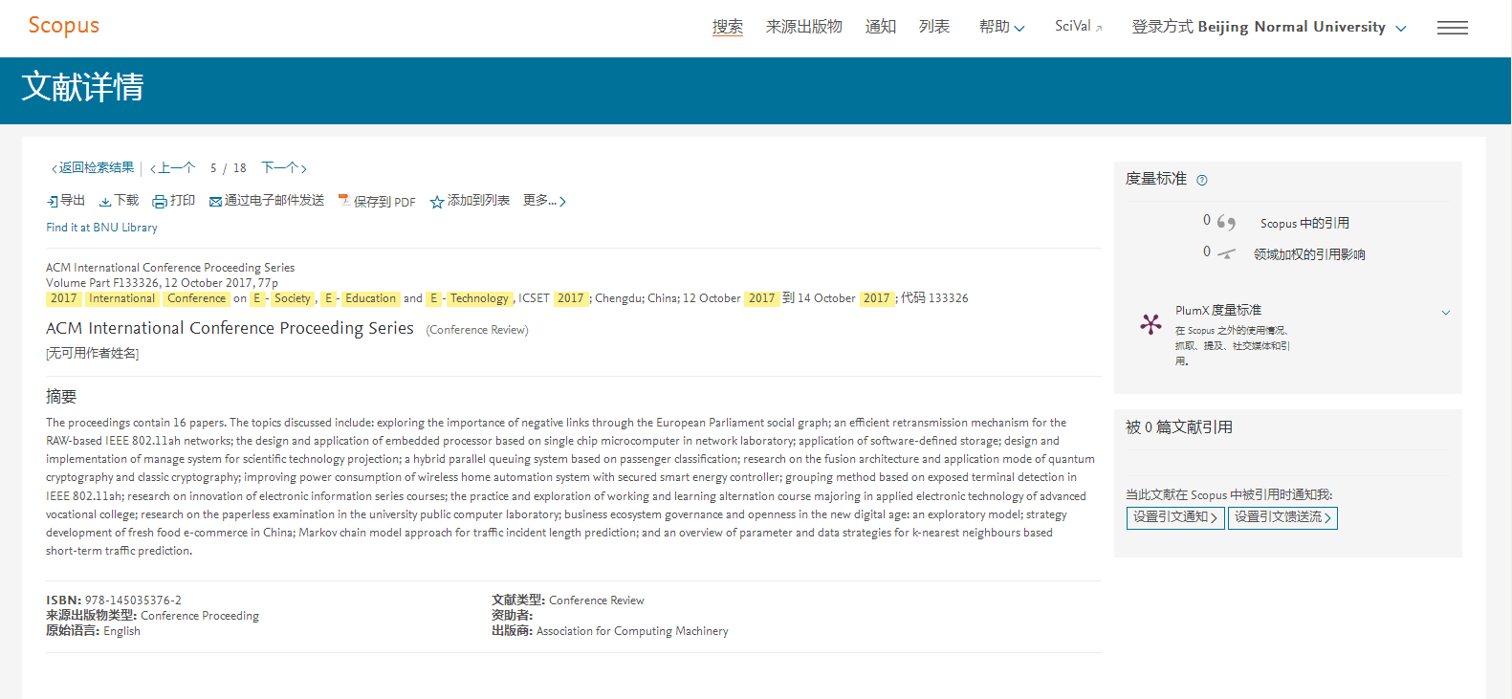Click the 添加到列表 link text
The width and height of the screenshot is (1512, 699).
[x=478, y=201]
